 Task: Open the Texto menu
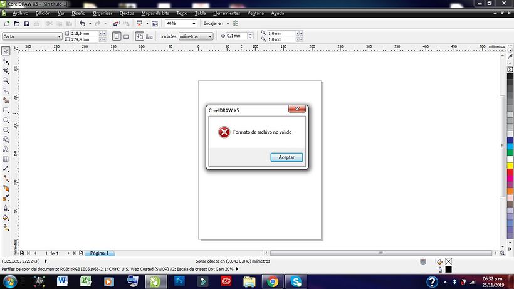pyautogui.click(x=182, y=13)
